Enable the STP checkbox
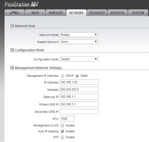Viewport: 149px width, 142px height. coord(62,137)
